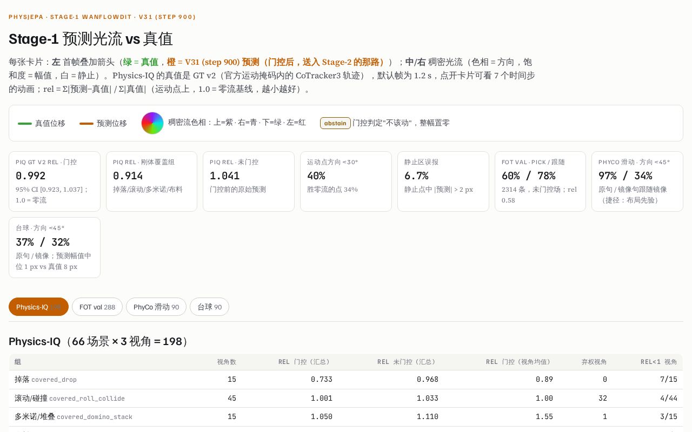This screenshot has width=692, height=432.
Task: Click the REL 门控（视角均值）column header
Action: pyautogui.click(x=518, y=362)
